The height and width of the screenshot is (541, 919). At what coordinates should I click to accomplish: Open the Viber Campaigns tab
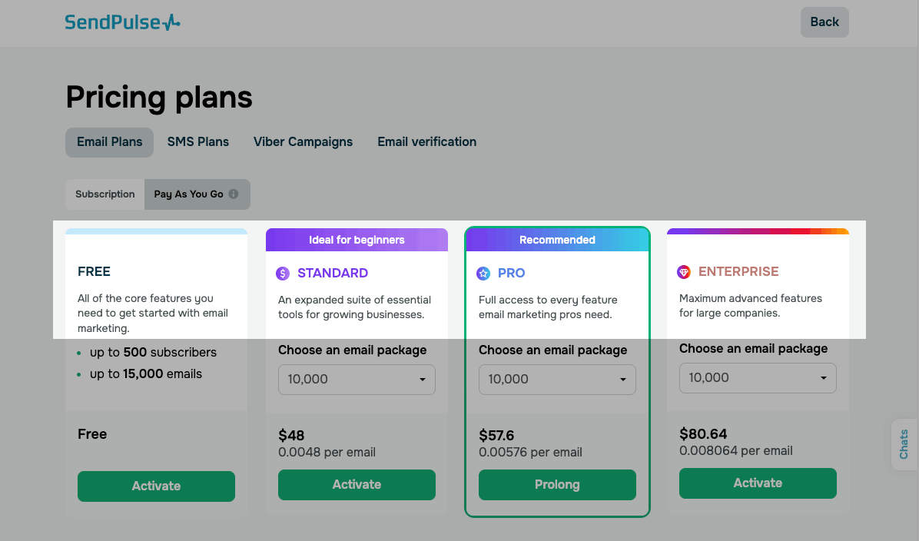[303, 142]
